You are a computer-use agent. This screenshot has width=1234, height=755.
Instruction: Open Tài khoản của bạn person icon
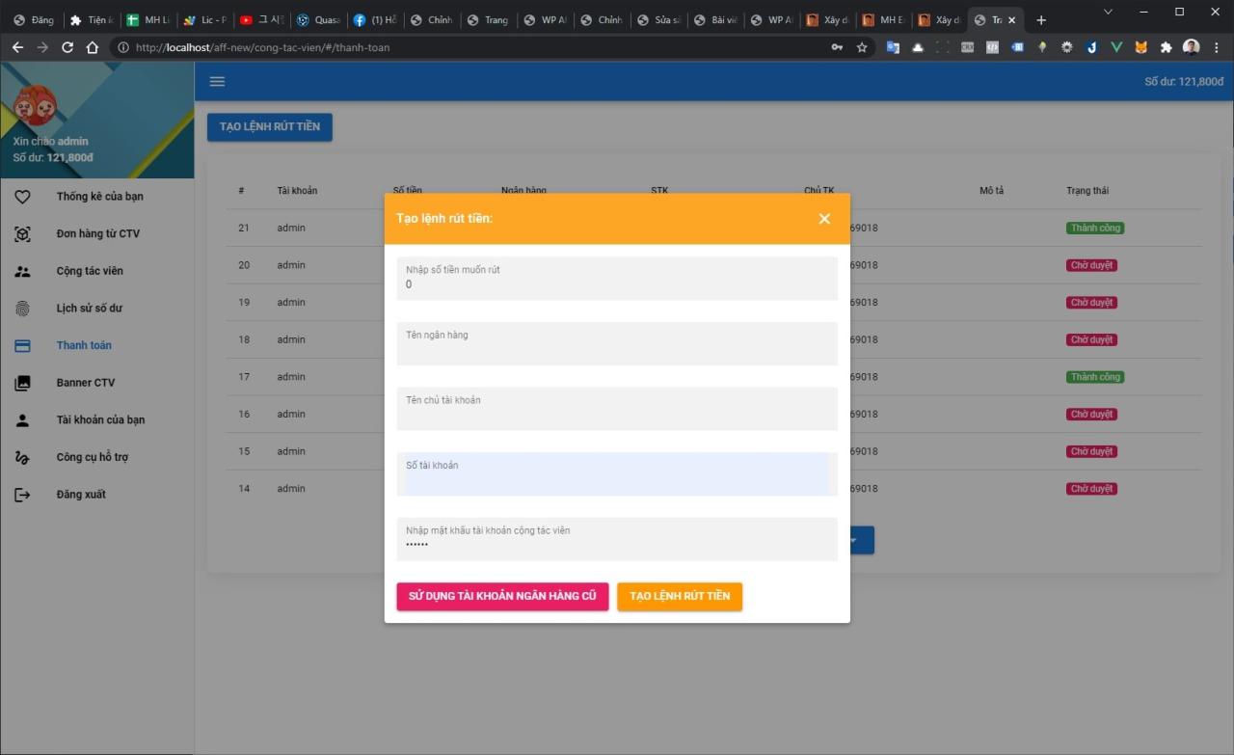(23, 419)
